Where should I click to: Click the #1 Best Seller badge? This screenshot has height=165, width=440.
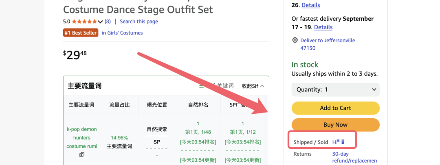(81, 33)
